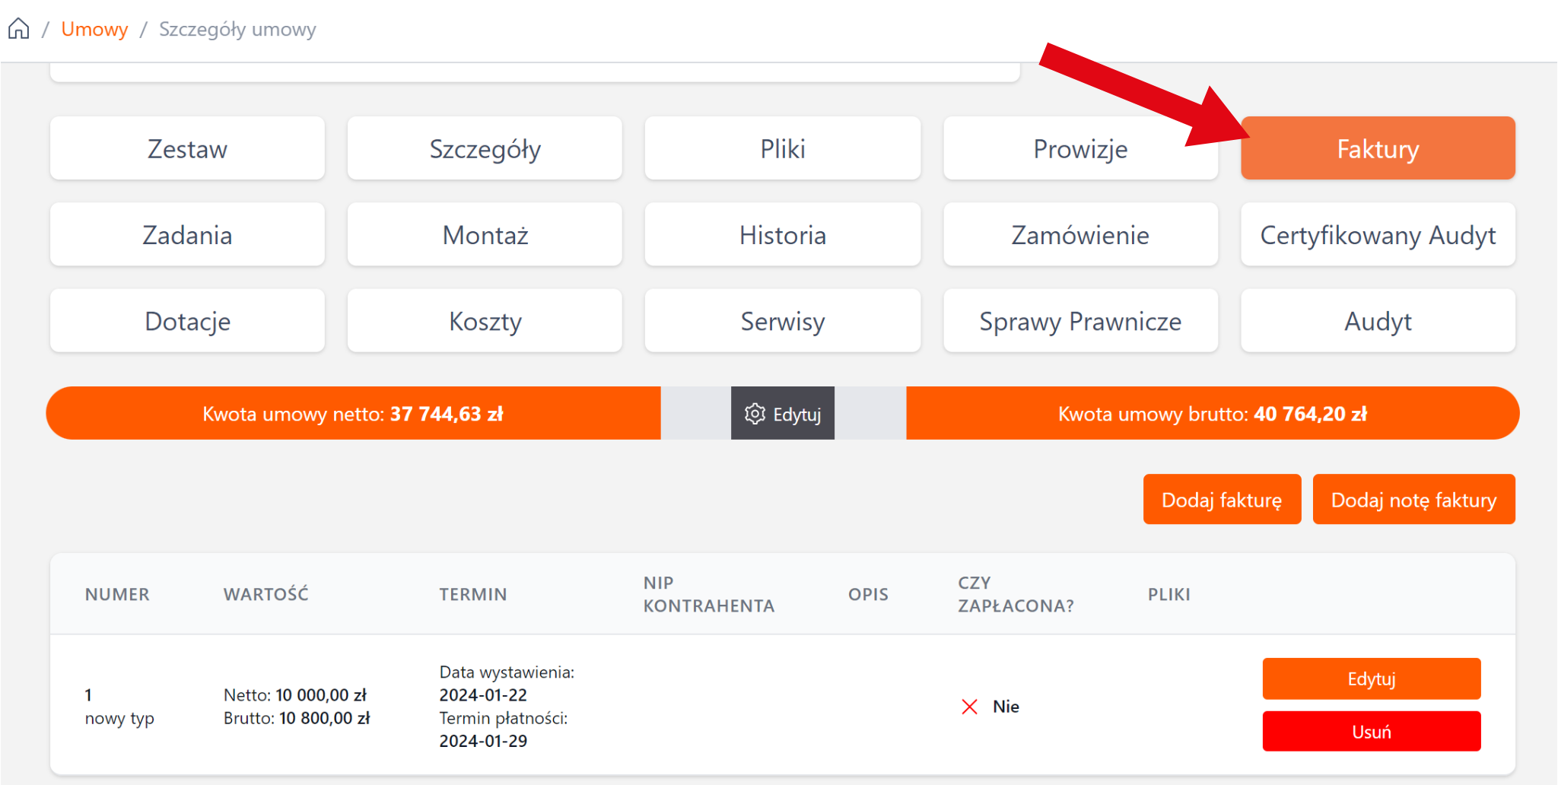View the Historia tab
This screenshot has height=785, width=1558.
[782, 234]
